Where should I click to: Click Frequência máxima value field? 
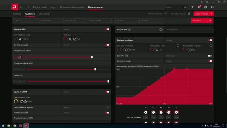(20, 69)
